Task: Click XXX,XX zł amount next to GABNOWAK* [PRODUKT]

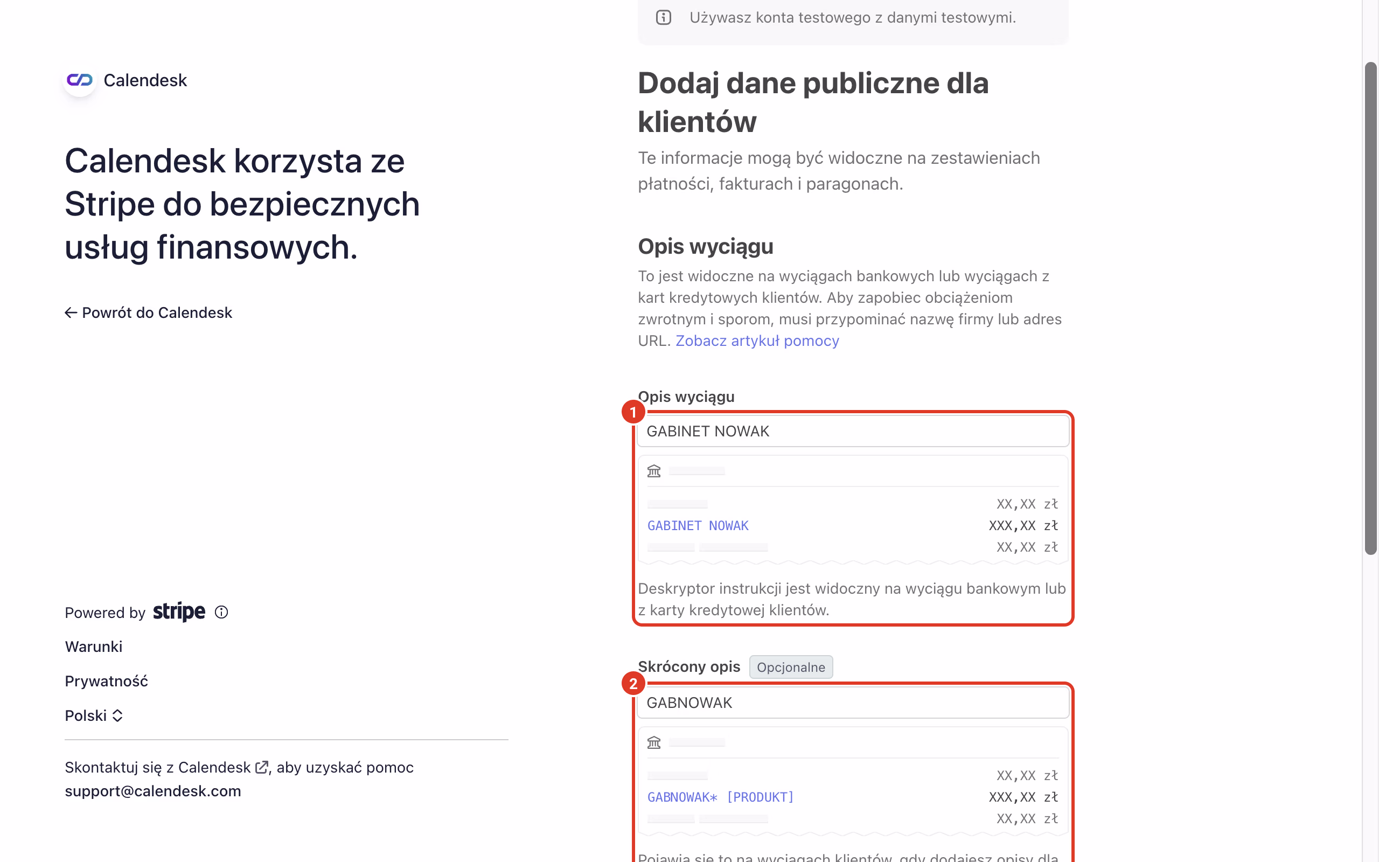Action: coord(1023,797)
